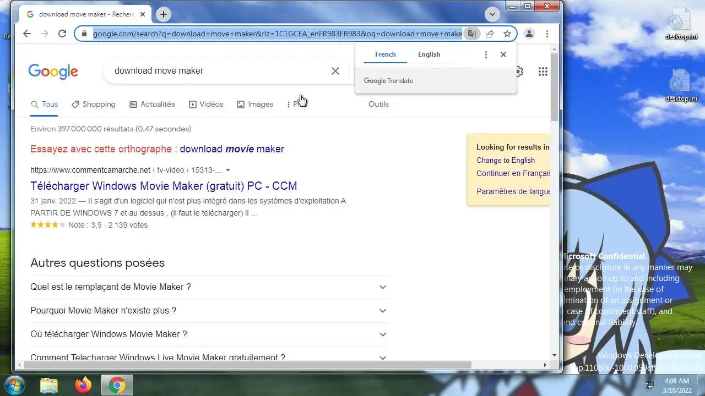Bookmark this page with the star icon
The image size is (705, 396).
[x=507, y=34]
